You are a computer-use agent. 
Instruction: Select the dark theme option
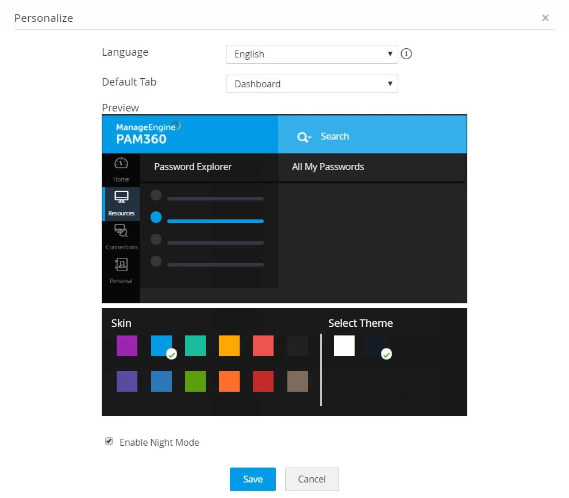click(376, 346)
